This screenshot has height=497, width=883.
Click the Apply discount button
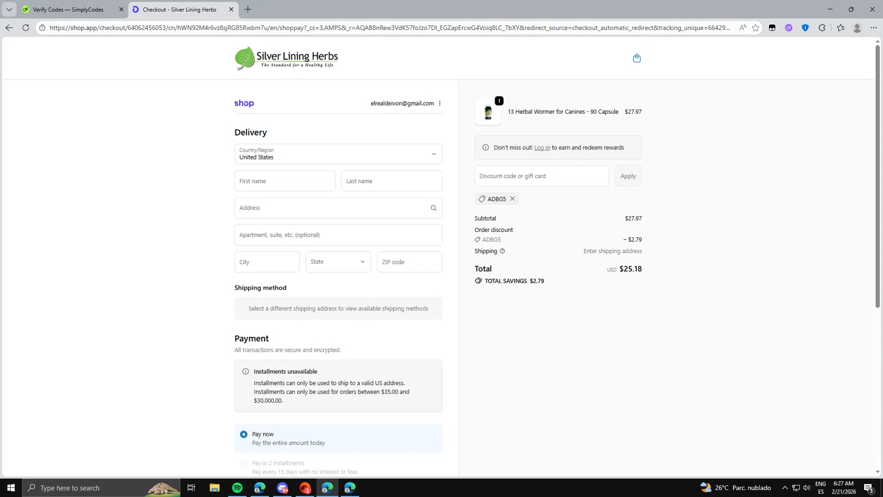(x=628, y=176)
